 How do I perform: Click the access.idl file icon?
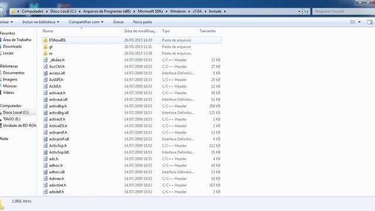coord(45,73)
